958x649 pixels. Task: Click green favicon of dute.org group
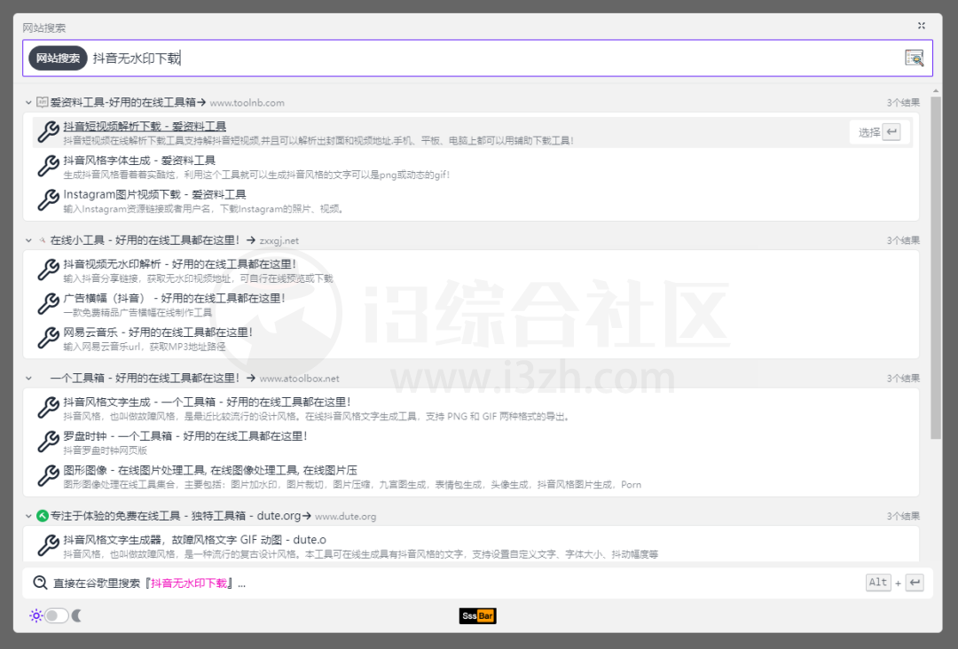tap(43, 516)
